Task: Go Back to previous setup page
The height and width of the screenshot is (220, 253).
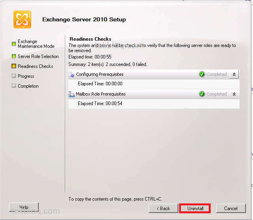Action: 163,209
